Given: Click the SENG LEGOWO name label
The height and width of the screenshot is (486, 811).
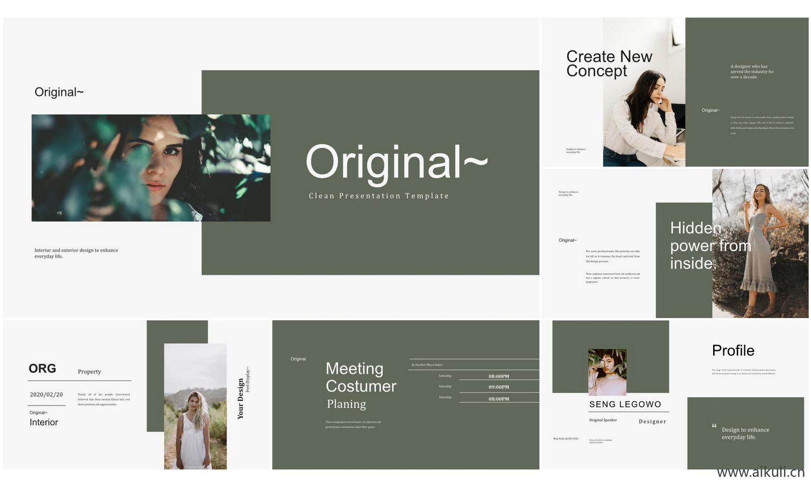Looking at the screenshot, I should 625,404.
